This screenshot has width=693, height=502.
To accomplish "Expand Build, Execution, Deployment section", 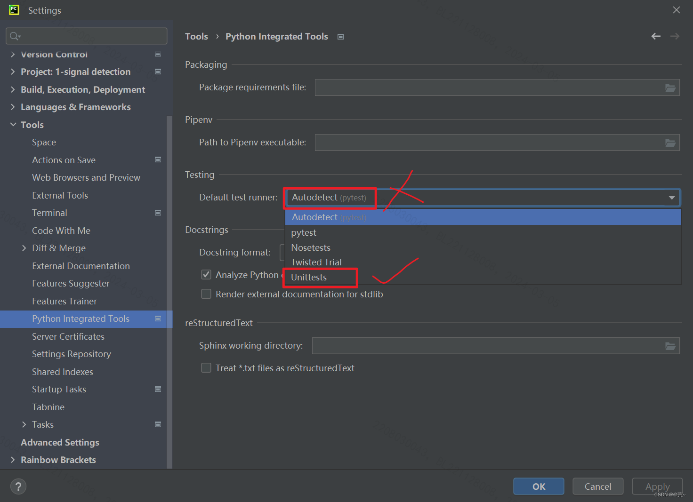I will pyautogui.click(x=13, y=89).
